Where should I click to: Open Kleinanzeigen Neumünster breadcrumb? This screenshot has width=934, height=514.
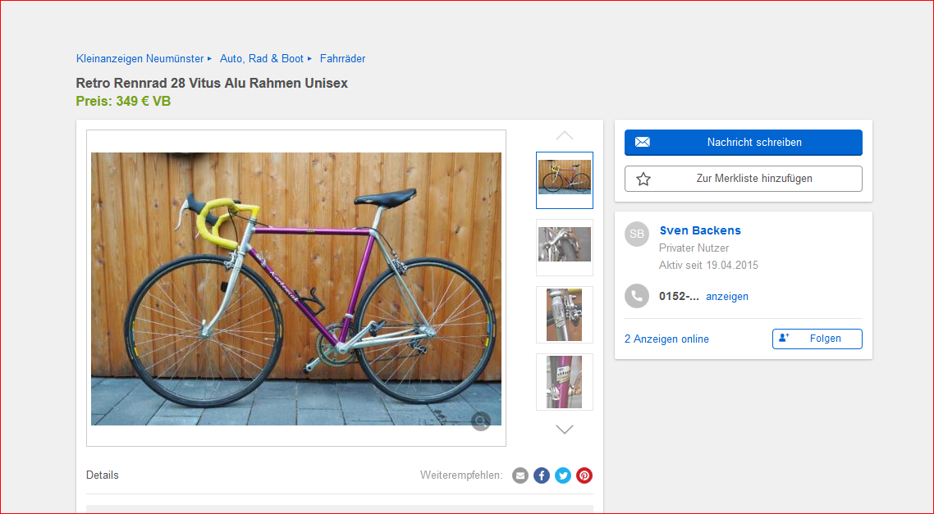tap(140, 58)
